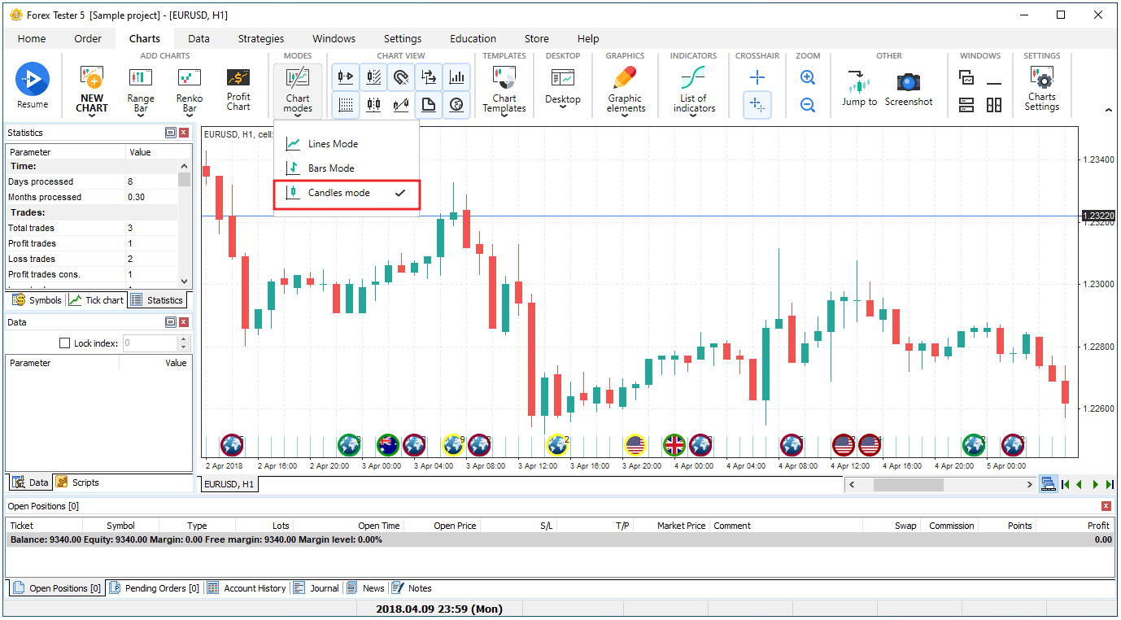The width and height of the screenshot is (1121, 620).
Task: Switch to the Tick chart panel tab
Action: [97, 300]
